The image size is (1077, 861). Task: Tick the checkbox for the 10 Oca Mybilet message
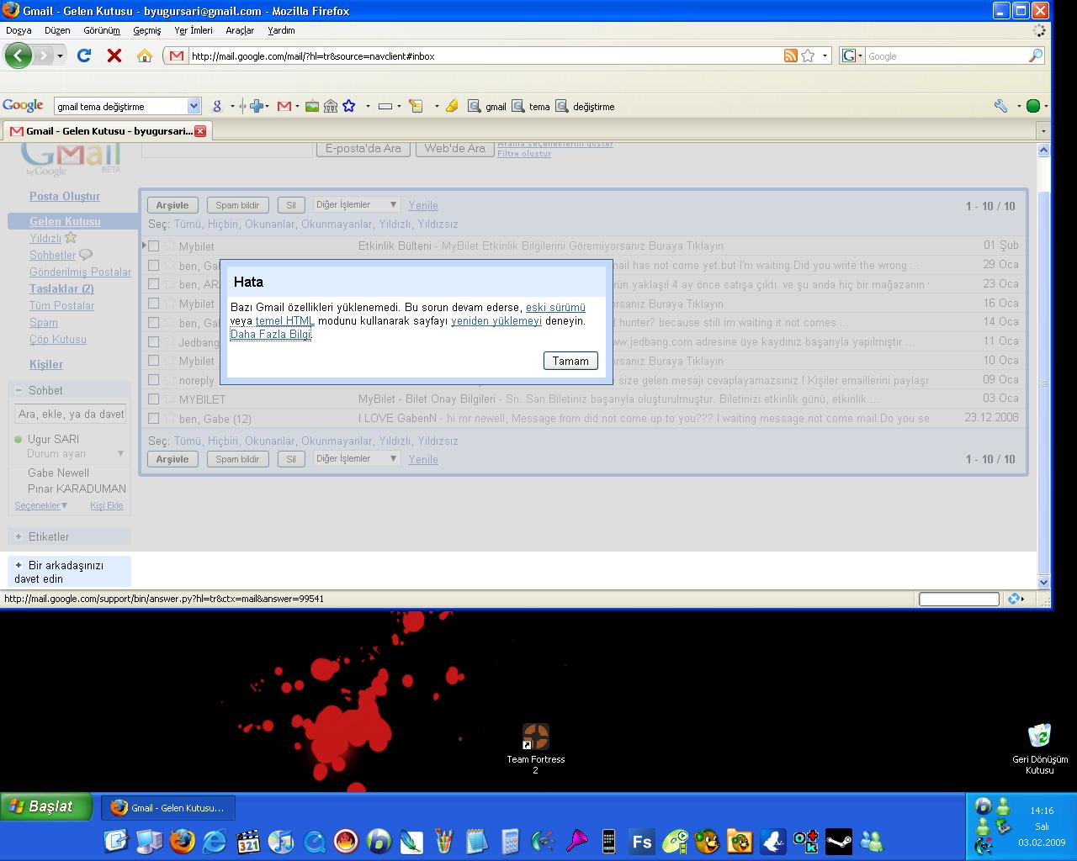point(154,361)
